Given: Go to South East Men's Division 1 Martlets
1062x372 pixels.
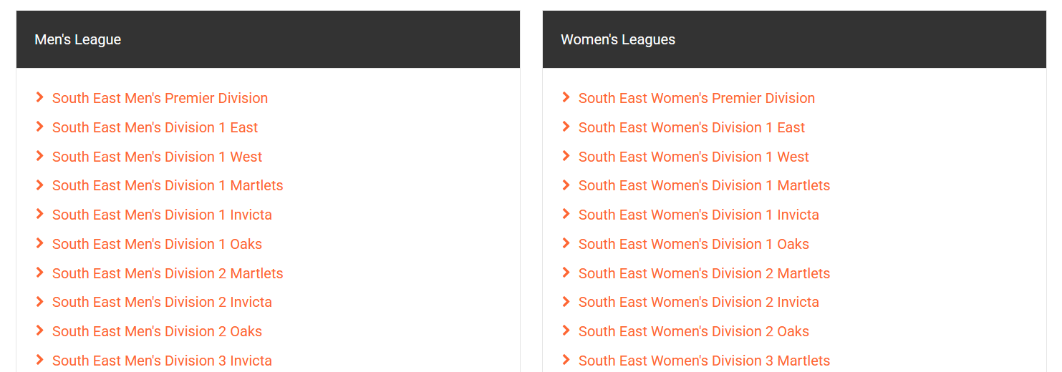Looking at the screenshot, I should tap(168, 185).
